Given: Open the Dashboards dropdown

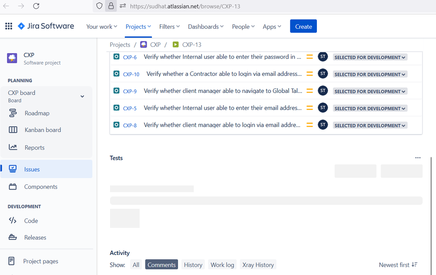Looking at the screenshot, I should [x=206, y=27].
